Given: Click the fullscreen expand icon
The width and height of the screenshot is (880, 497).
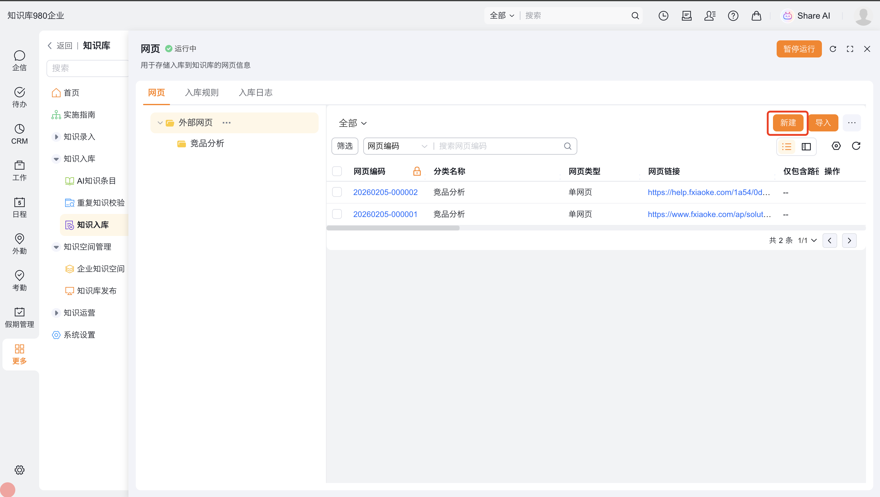Looking at the screenshot, I should click(x=850, y=49).
